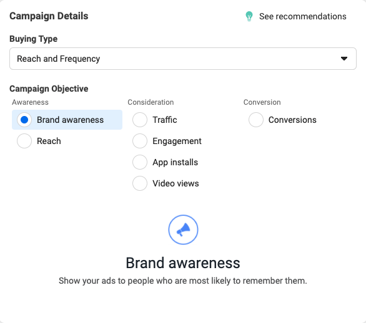Click the Brand awareness option label
The image size is (366, 323).
[70, 120]
